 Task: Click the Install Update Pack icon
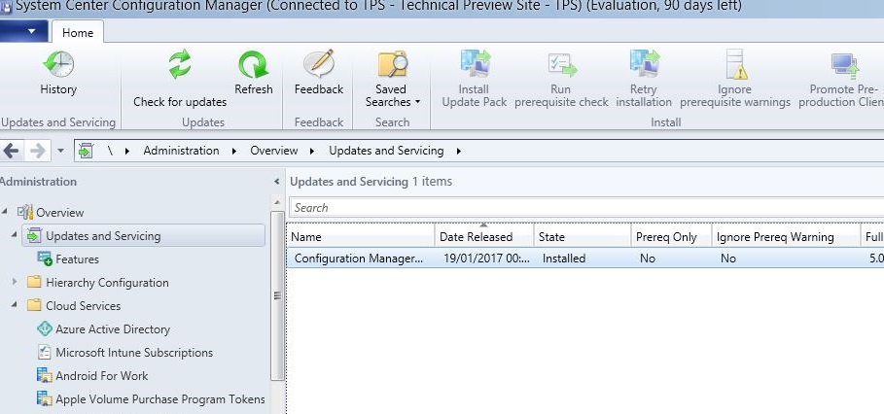click(474, 66)
